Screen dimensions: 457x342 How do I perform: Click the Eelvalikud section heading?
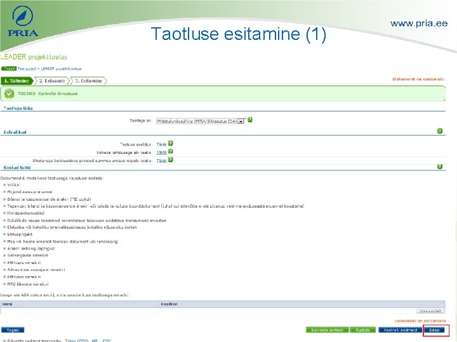[15, 132]
